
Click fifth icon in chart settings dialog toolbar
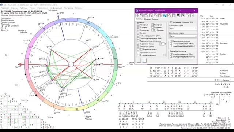coord(155,15)
